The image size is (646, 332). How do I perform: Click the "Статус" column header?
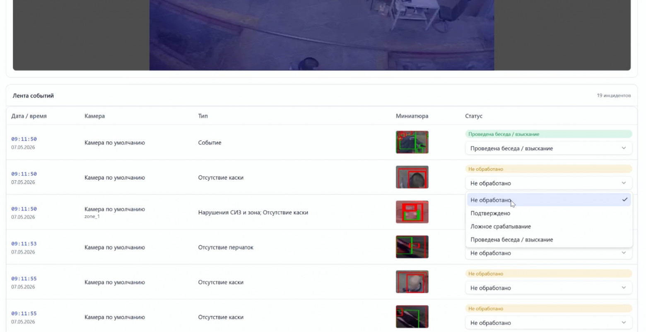(x=474, y=116)
